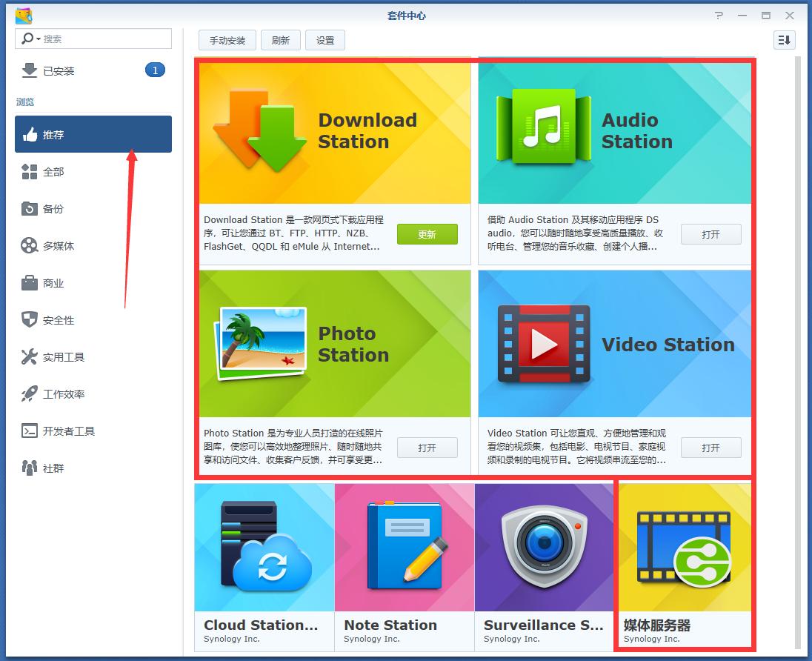Click the 搜索 search input field
This screenshot has height=661, width=812.
[x=102, y=39]
